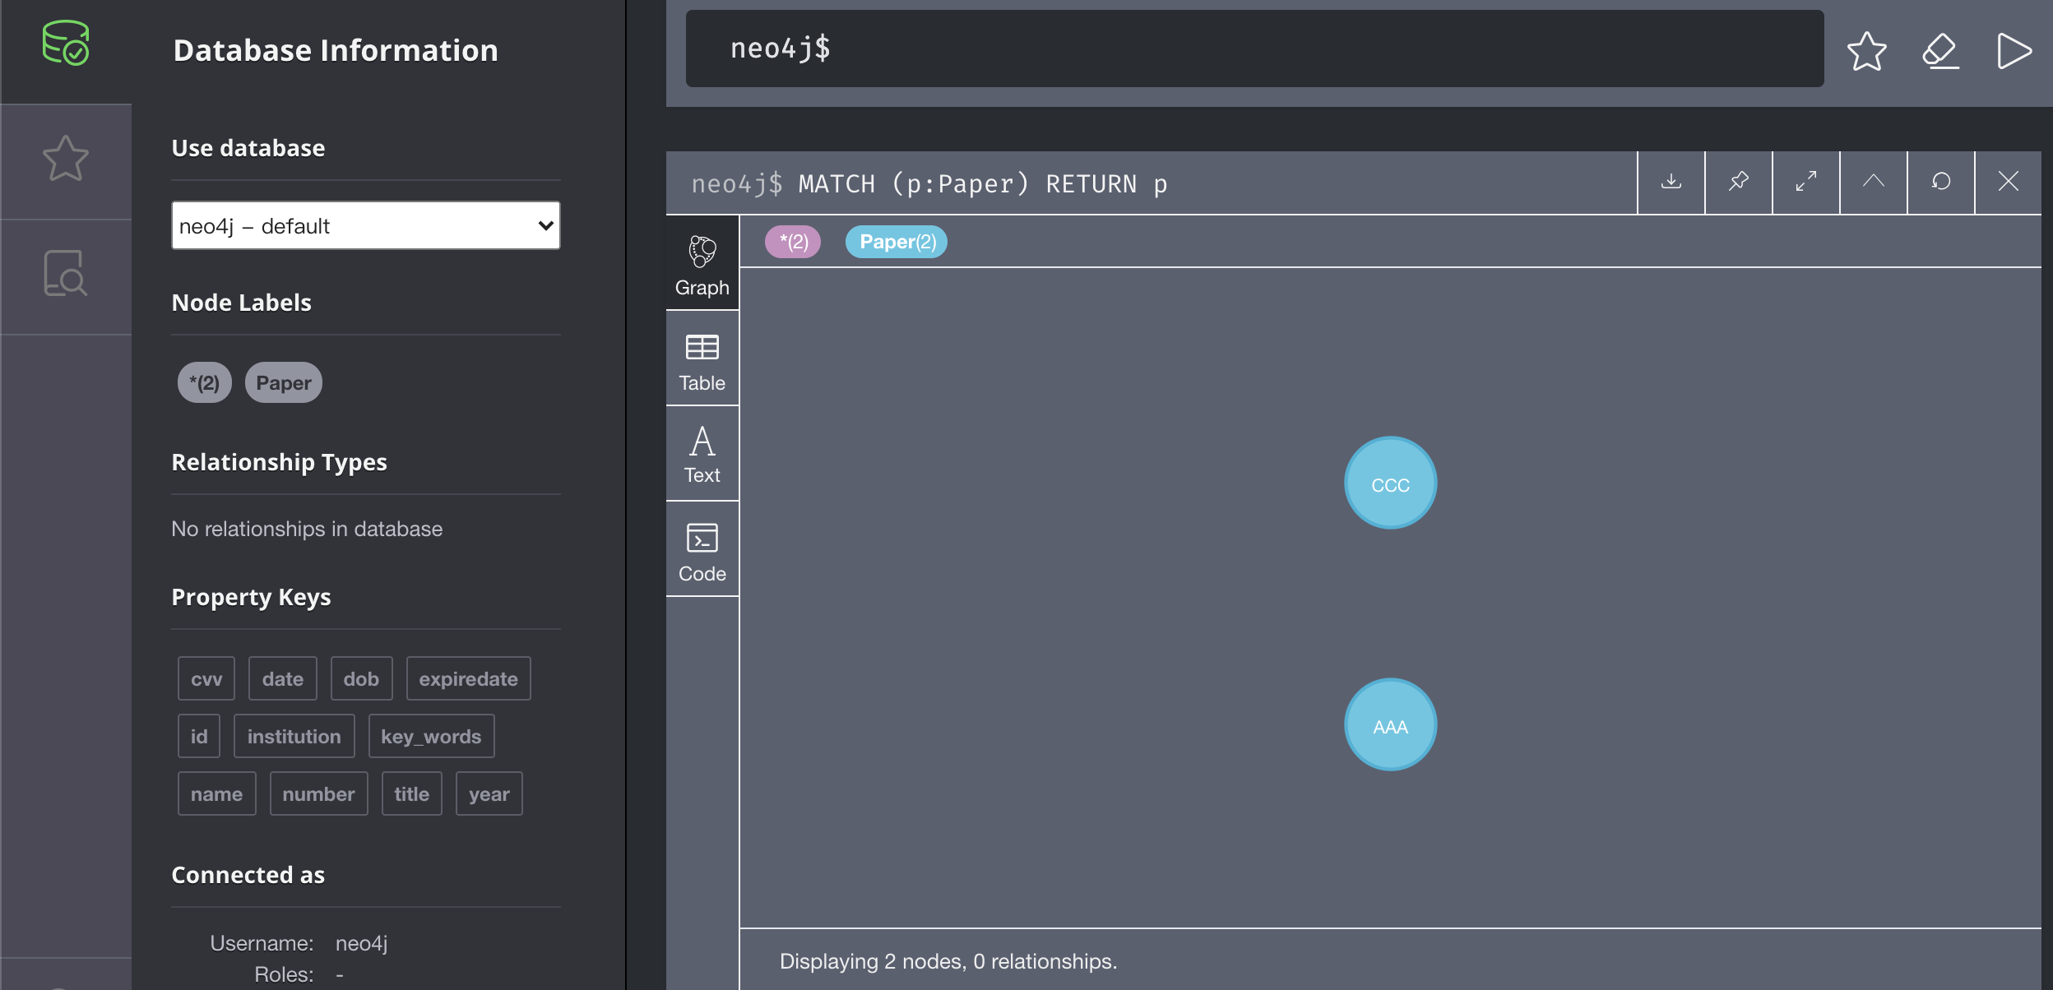This screenshot has width=2053, height=990.
Task: Rerun the MATCH query with the refresh icon
Action: (1940, 182)
